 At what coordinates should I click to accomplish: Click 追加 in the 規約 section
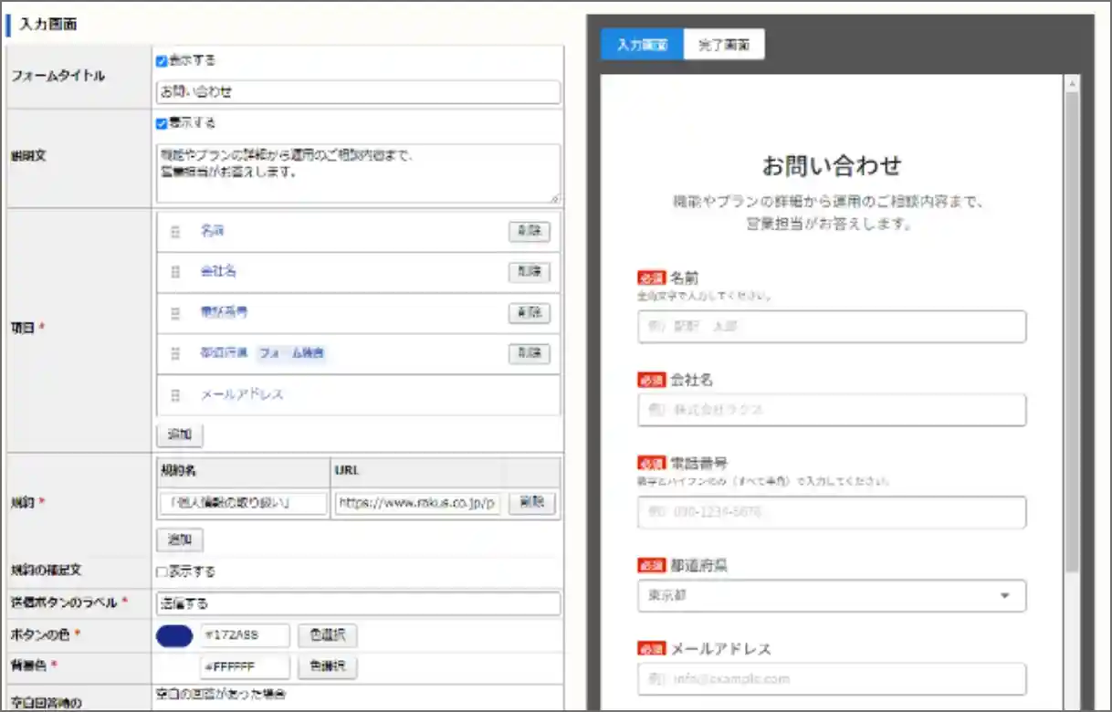click(x=180, y=539)
